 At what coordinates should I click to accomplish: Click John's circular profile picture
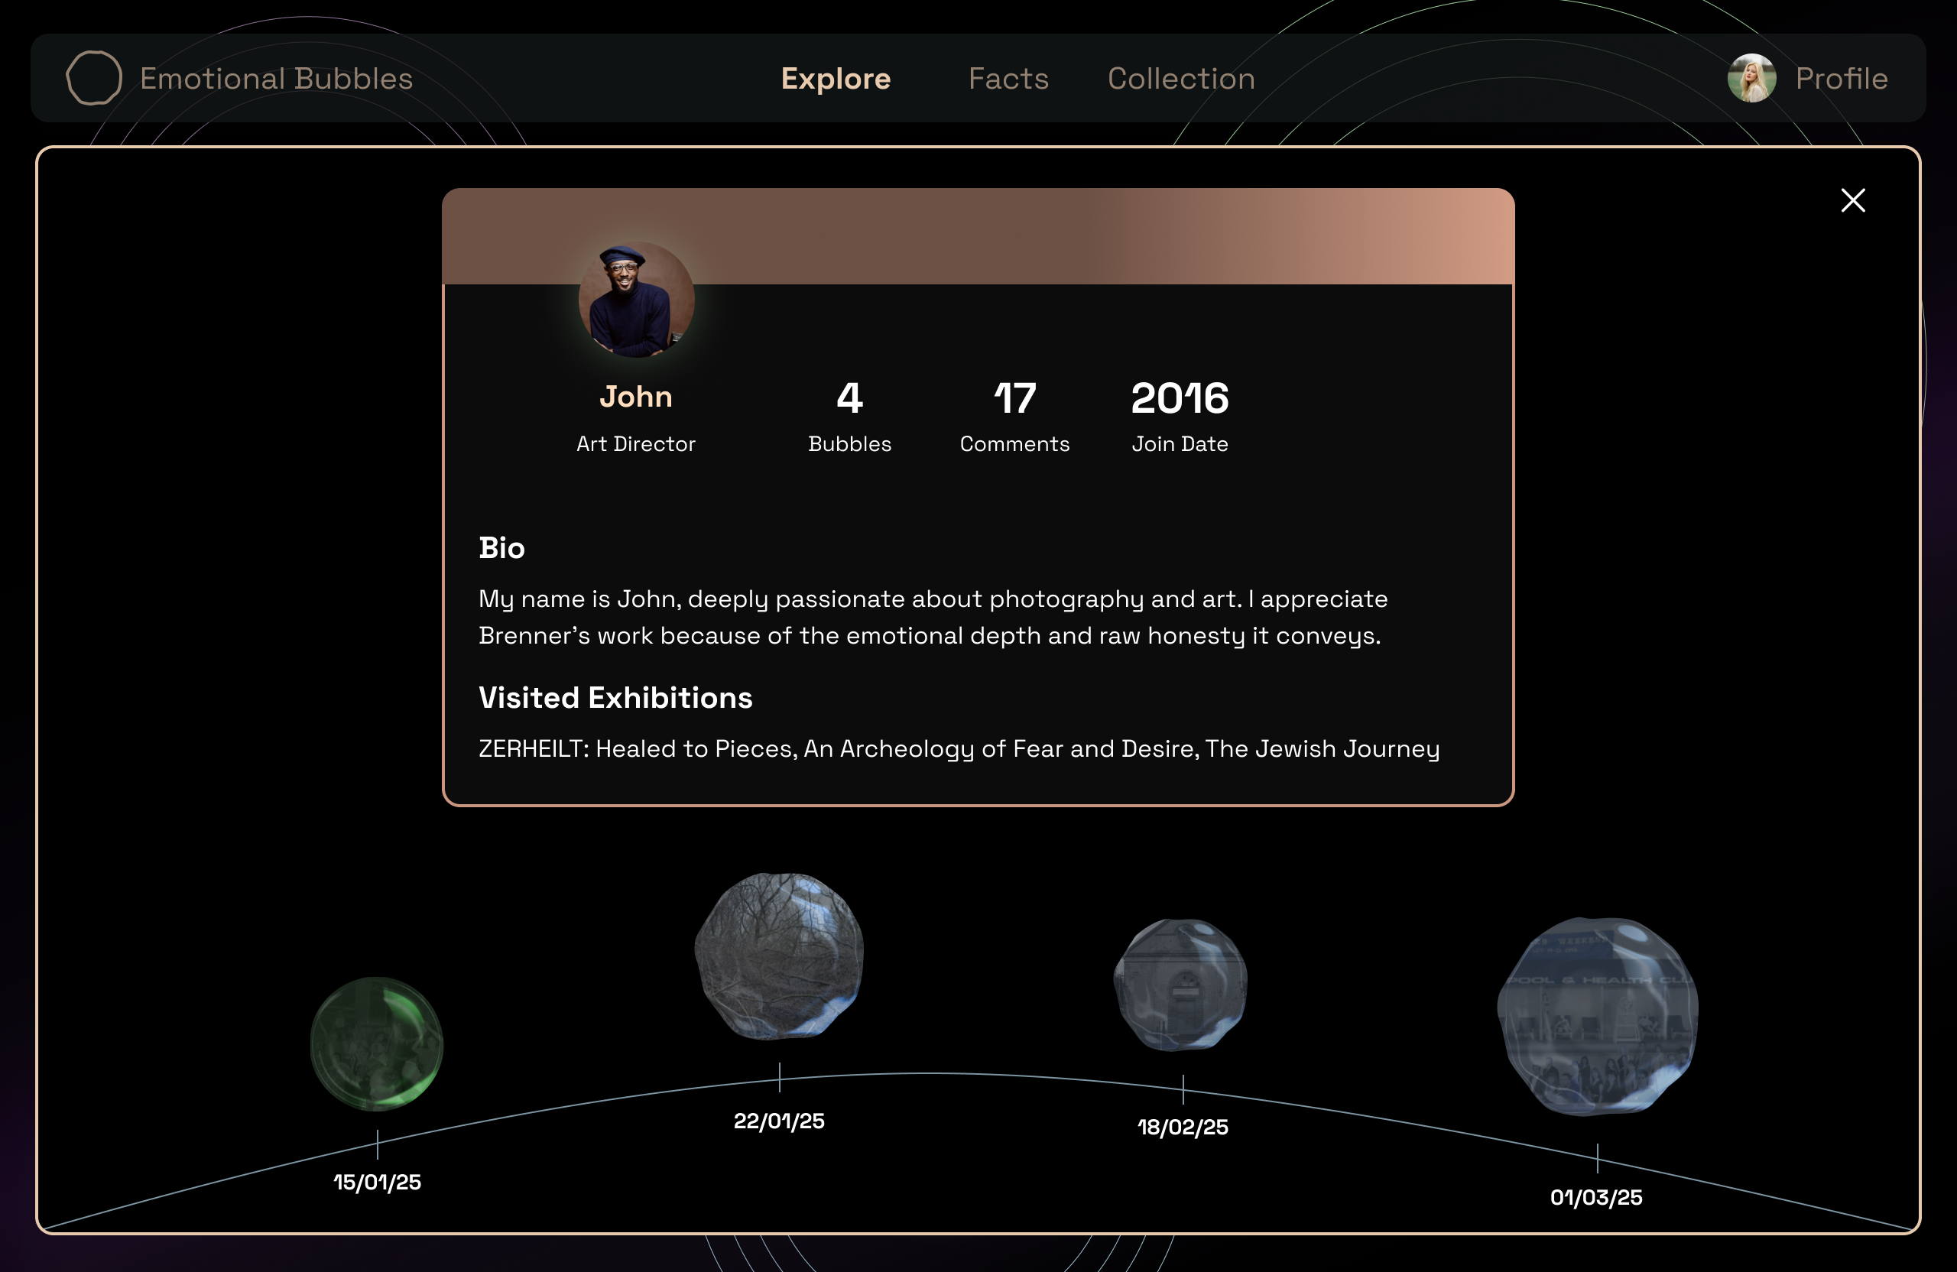(x=637, y=300)
